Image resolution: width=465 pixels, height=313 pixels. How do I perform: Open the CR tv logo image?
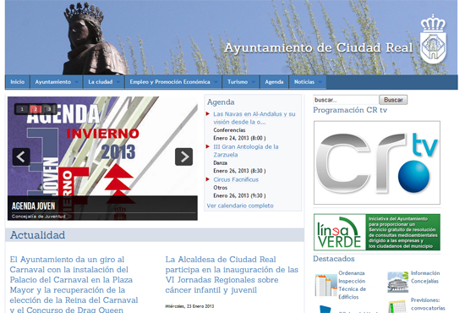(377, 162)
